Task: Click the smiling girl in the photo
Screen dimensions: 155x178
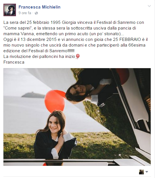Action: pos(55,135)
